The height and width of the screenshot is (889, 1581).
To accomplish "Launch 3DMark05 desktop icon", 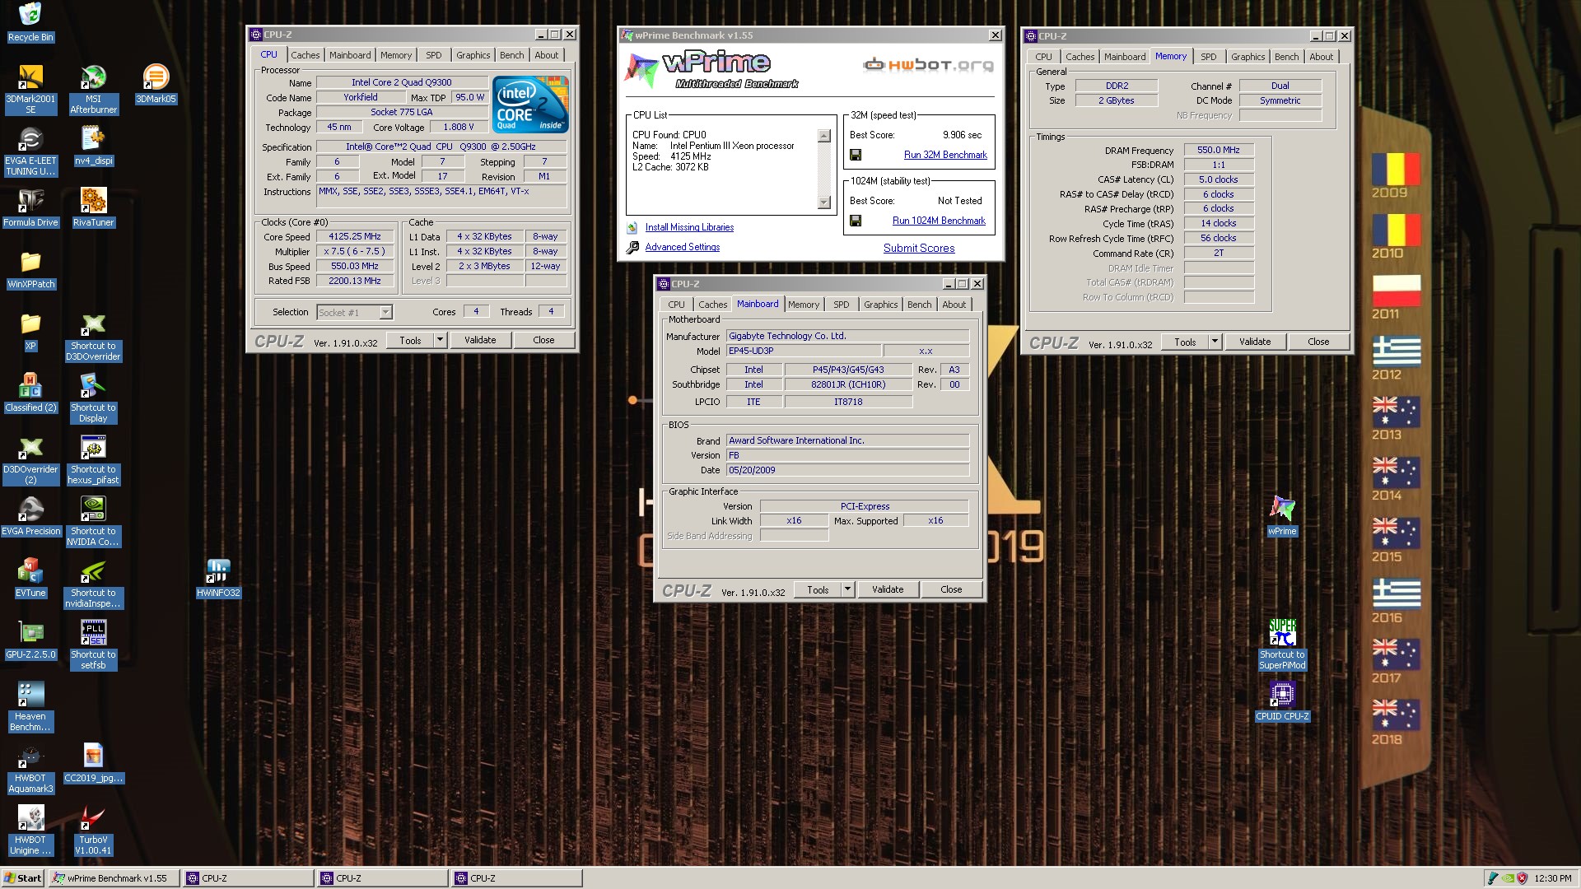I will [x=156, y=84].
